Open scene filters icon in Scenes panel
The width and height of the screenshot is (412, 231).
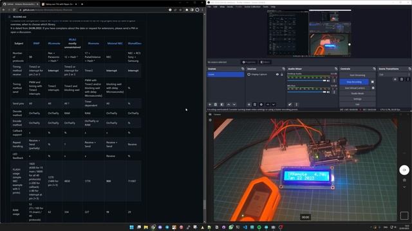[x=222, y=105]
